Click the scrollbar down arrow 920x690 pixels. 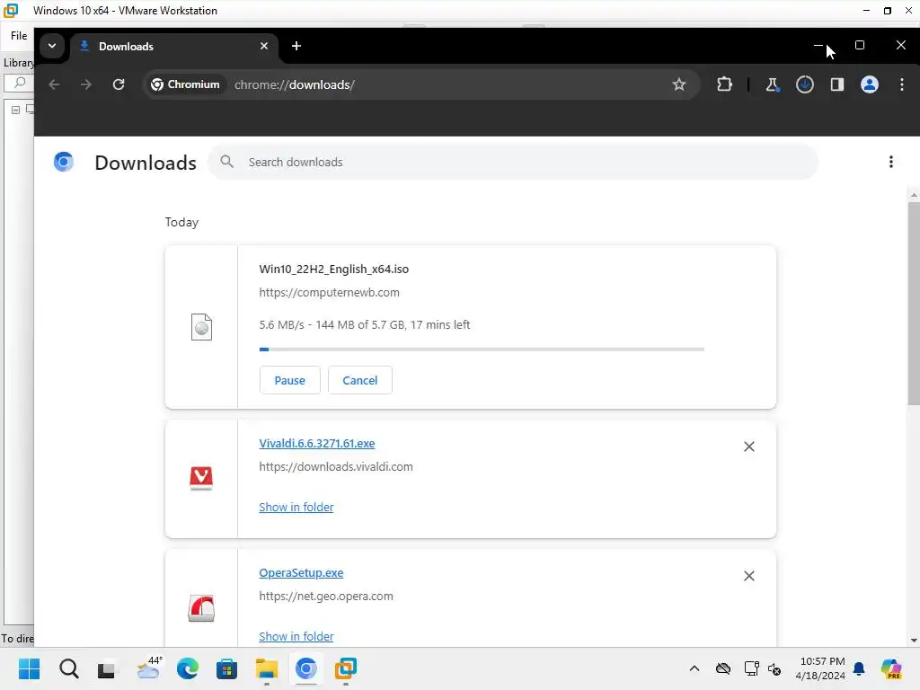click(x=914, y=640)
